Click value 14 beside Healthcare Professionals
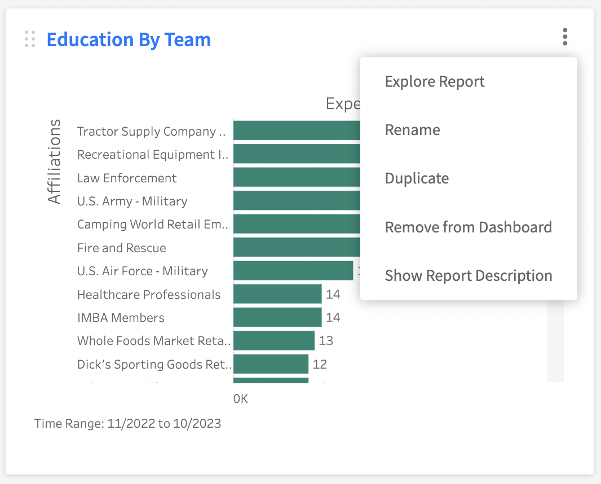Image resolution: width=601 pixels, height=484 pixels. [x=333, y=294]
